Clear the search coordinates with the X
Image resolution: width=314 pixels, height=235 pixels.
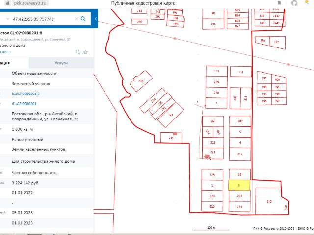76,19
